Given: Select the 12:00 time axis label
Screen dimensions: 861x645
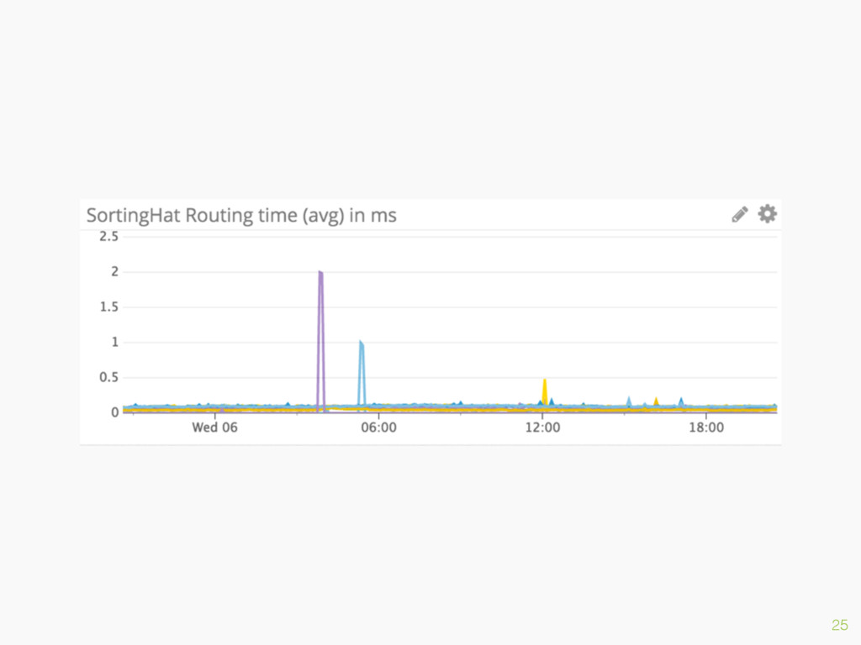Looking at the screenshot, I should [542, 427].
